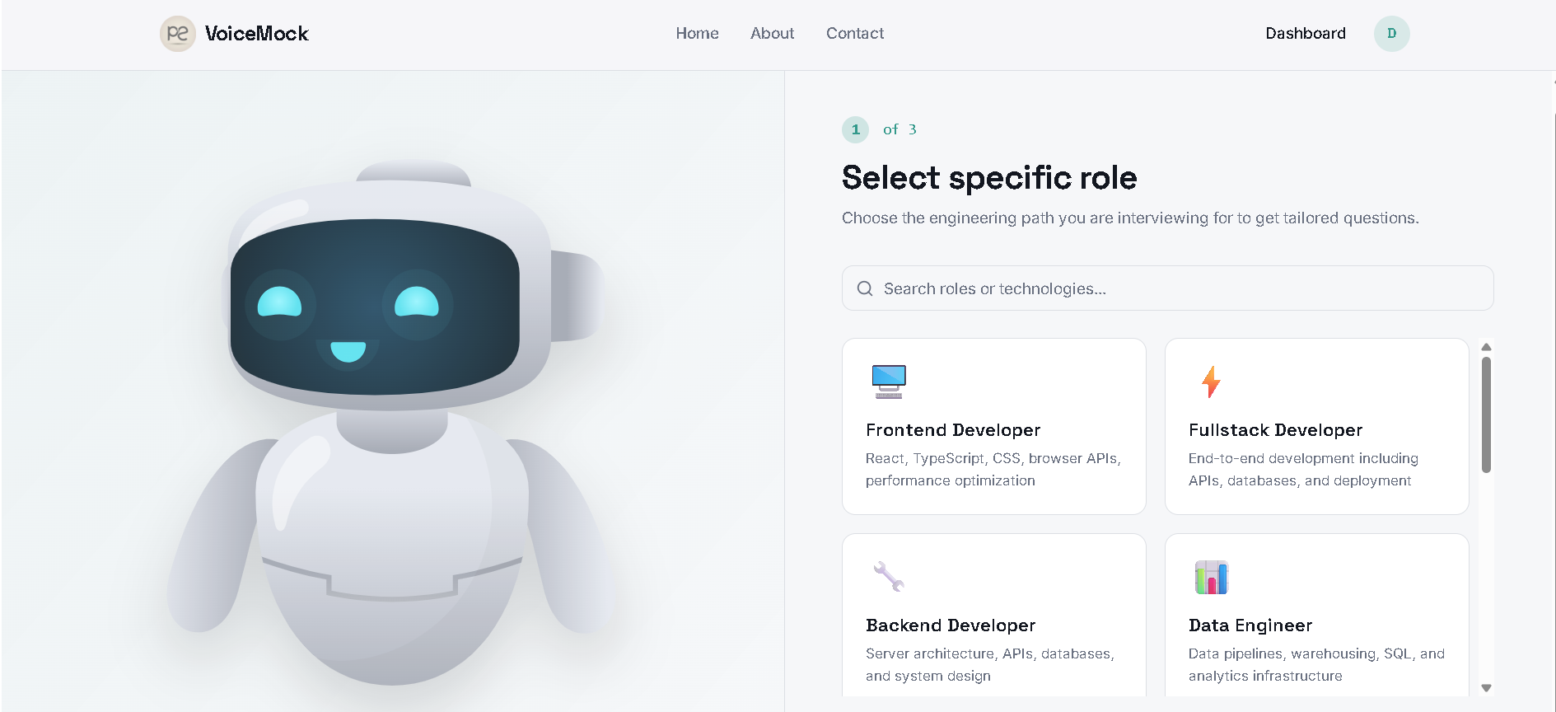This screenshot has height=712, width=1556.
Task: Pick the Backend Developer title
Action: tap(951, 625)
